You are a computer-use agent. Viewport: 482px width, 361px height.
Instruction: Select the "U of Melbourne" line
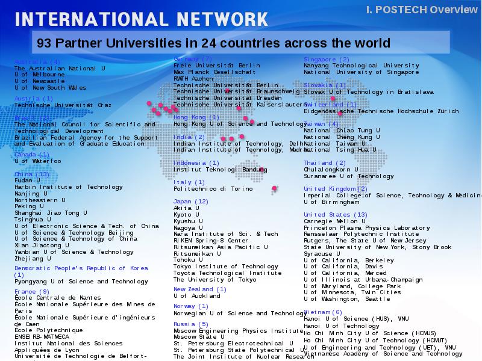tap(39, 75)
